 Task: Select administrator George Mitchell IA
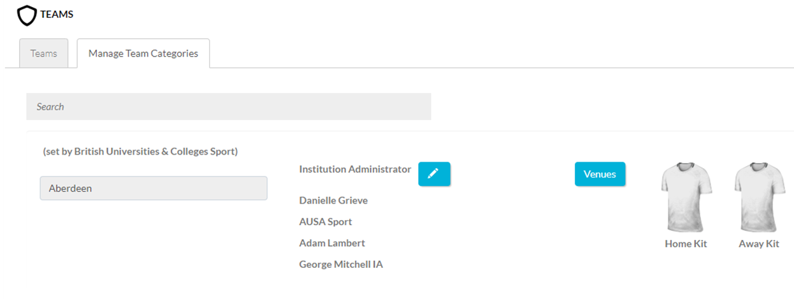[341, 264]
